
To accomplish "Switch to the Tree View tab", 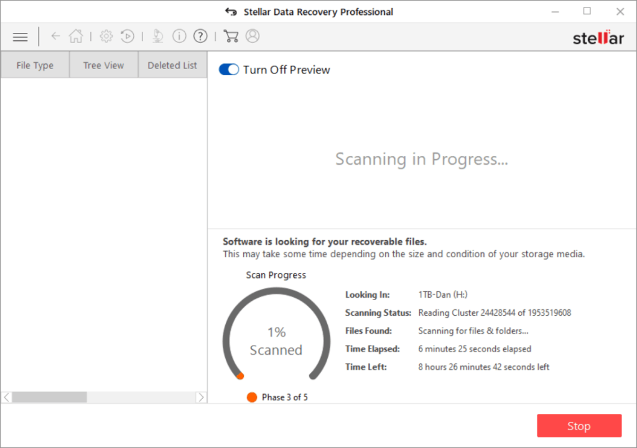I will pos(103,65).
